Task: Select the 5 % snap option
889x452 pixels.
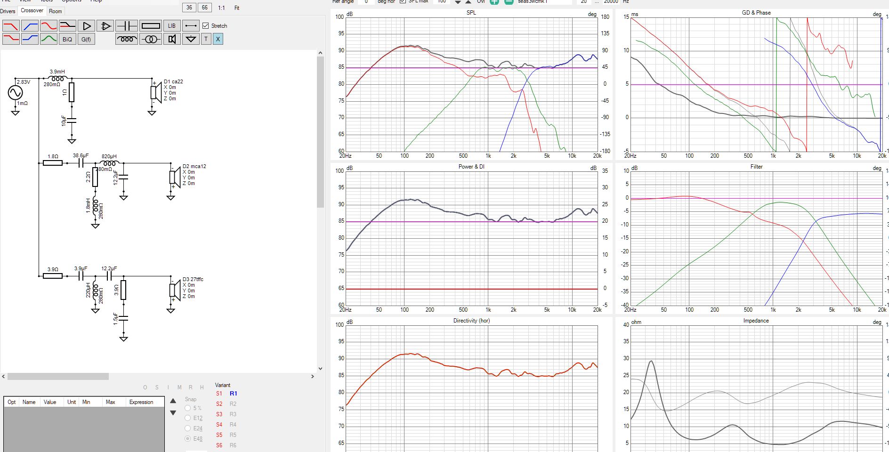Action: [188, 408]
